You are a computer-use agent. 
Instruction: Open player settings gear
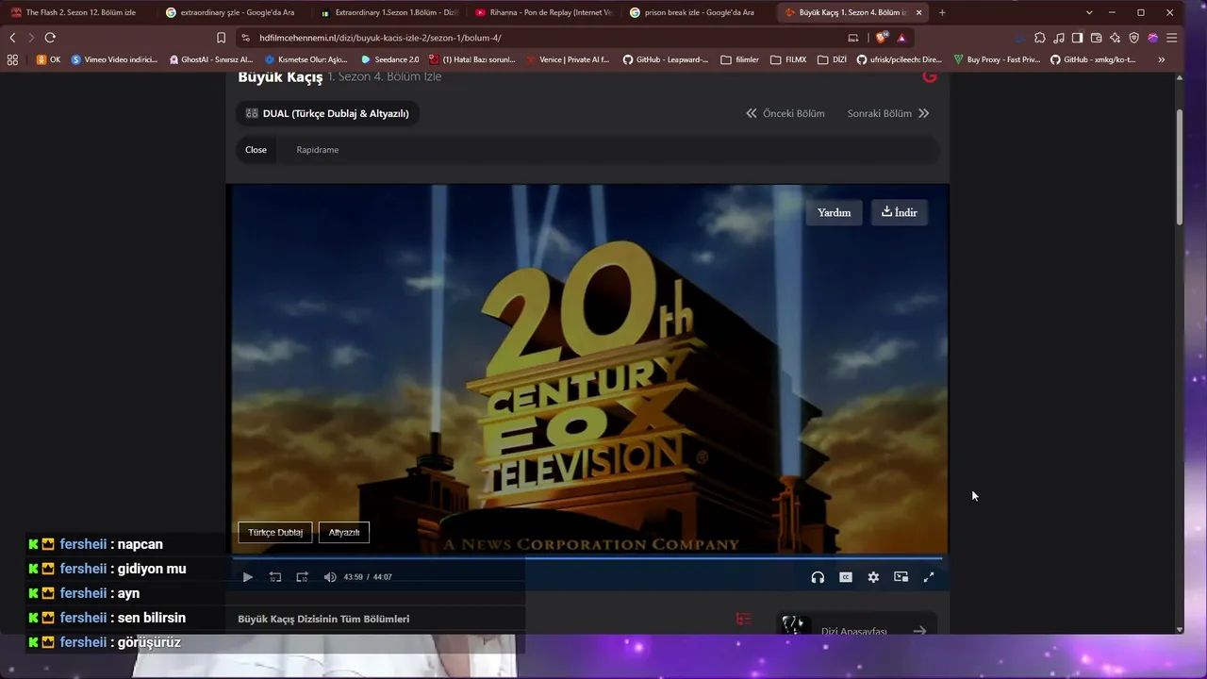click(873, 577)
